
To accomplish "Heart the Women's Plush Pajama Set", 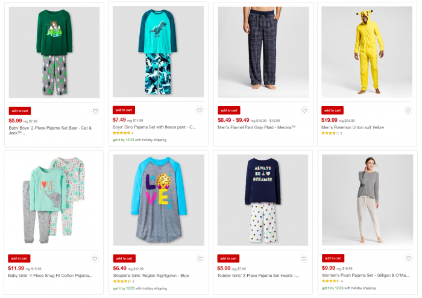I will tap(408, 259).
